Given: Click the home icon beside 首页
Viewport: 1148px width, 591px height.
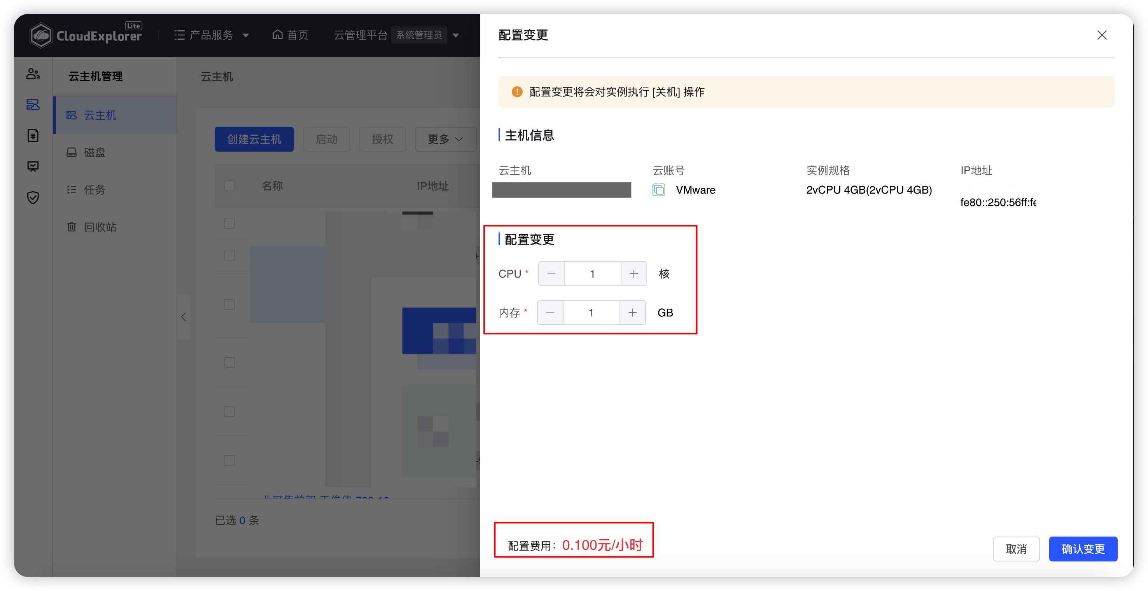Looking at the screenshot, I should coord(278,34).
